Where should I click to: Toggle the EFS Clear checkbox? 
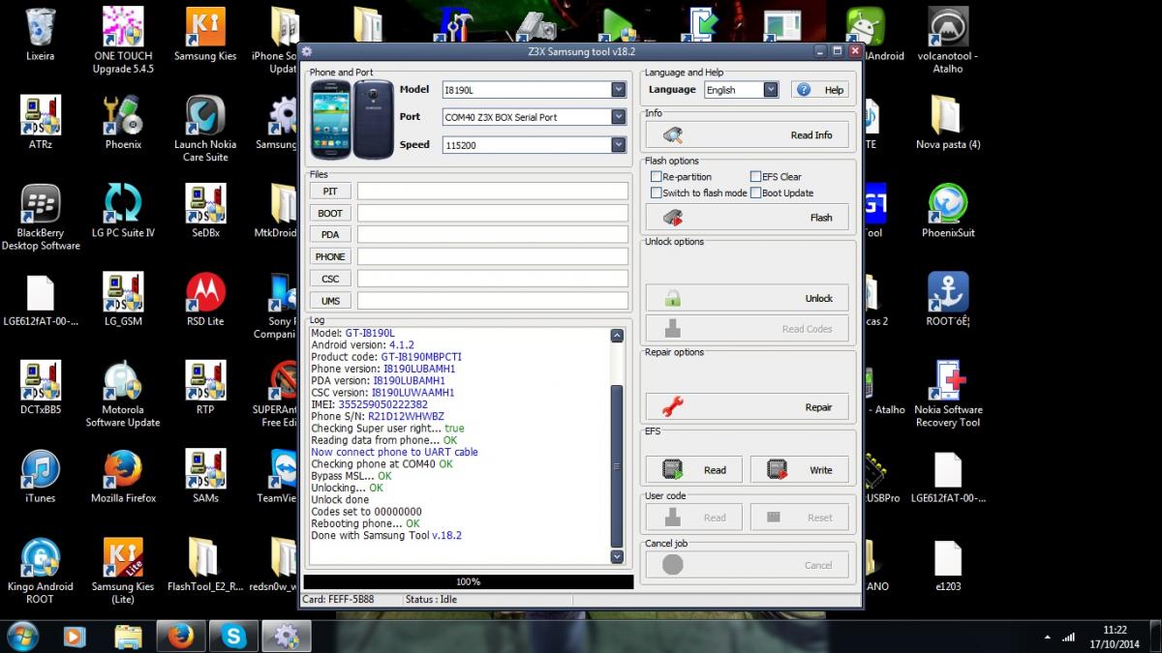[x=755, y=177]
